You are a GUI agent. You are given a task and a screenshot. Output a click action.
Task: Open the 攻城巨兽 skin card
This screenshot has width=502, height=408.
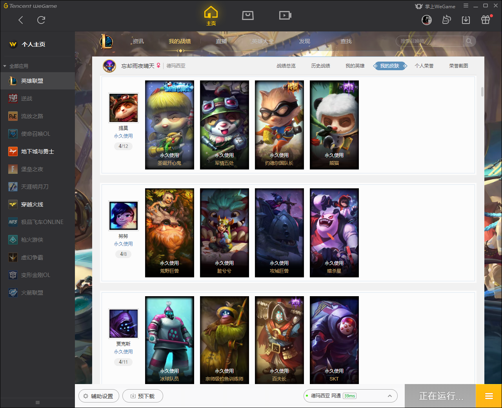[x=279, y=233]
